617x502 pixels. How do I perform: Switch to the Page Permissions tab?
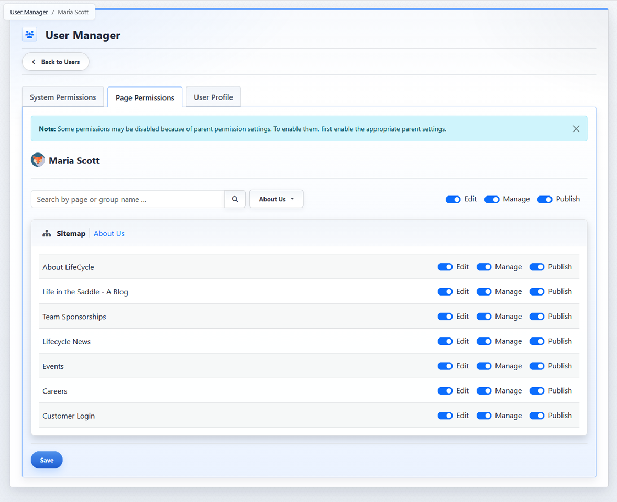point(145,97)
